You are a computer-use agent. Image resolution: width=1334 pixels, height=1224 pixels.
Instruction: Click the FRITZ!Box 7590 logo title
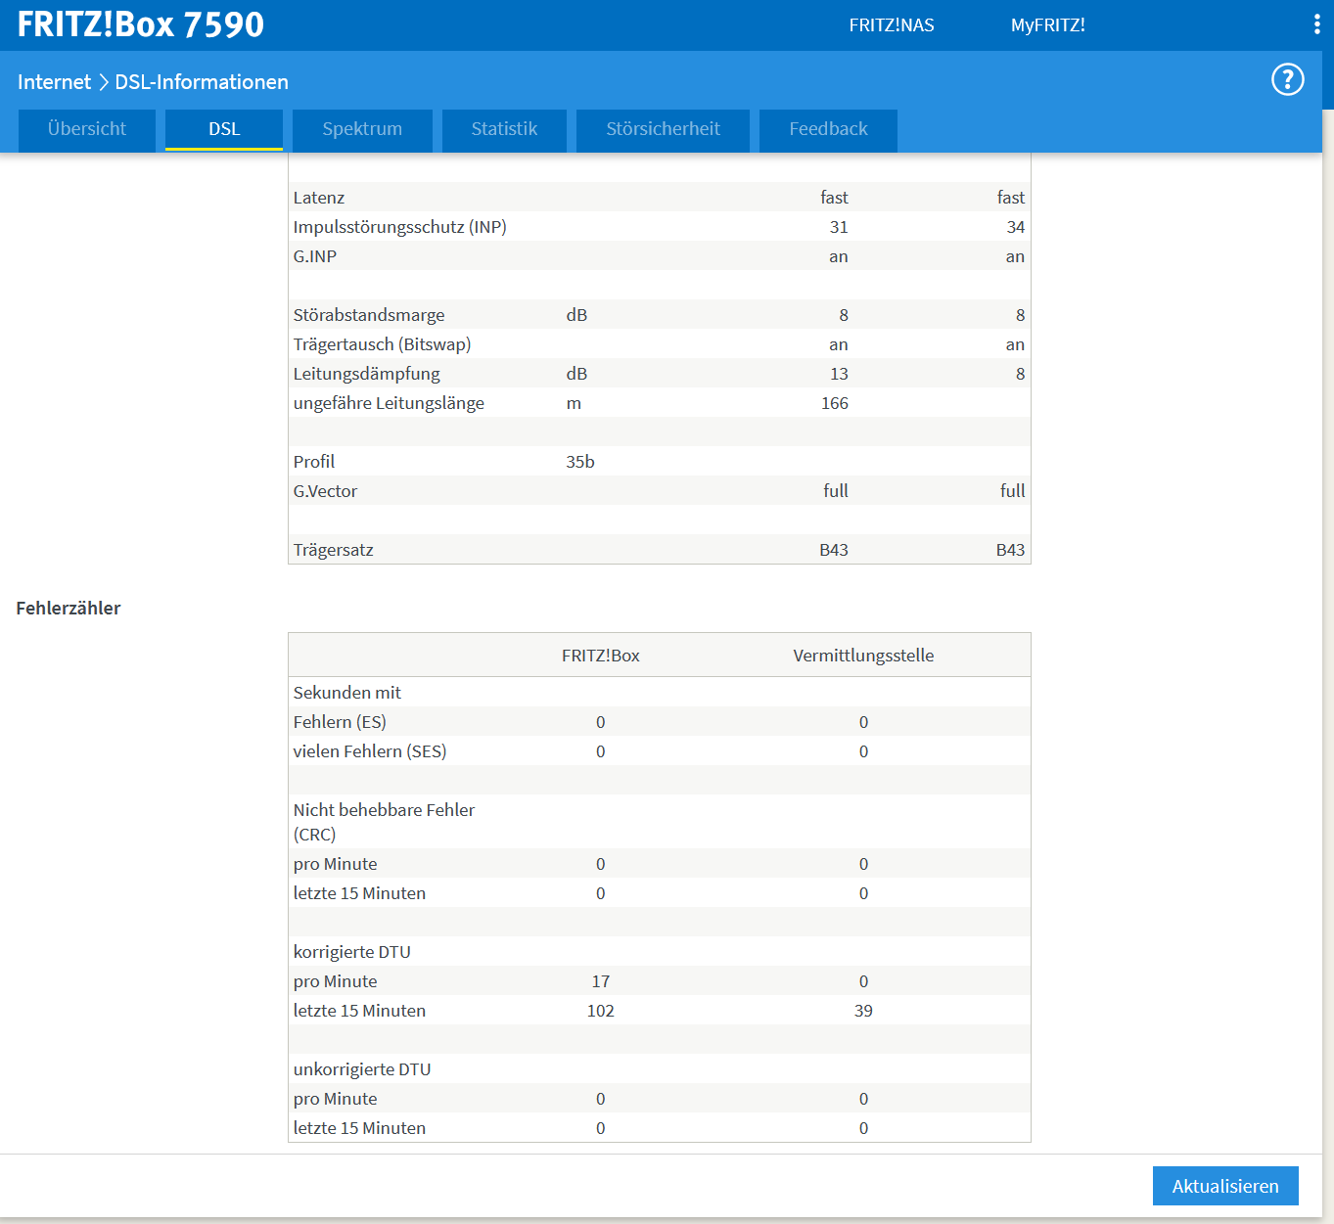point(141,24)
